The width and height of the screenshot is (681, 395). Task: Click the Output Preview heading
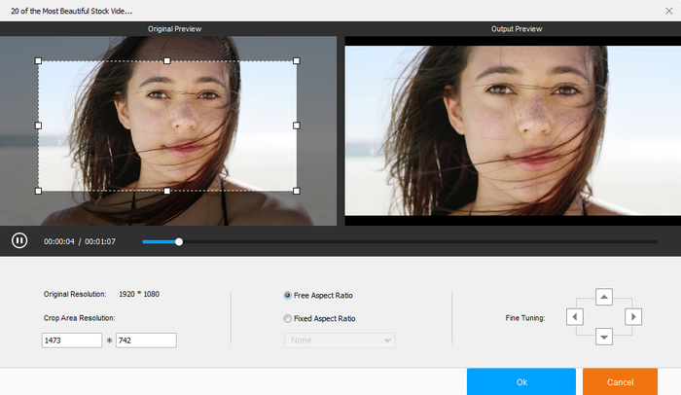coord(517,29)
